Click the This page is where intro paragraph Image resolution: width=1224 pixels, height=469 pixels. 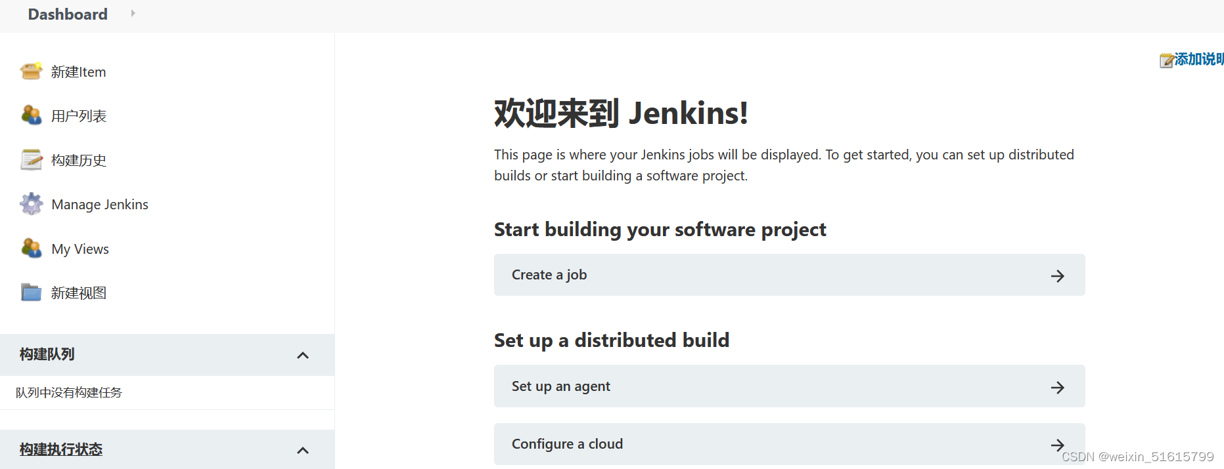[x=784, y=165]
